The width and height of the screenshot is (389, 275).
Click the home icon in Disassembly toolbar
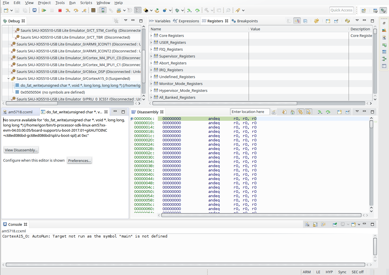click(292, 112)
